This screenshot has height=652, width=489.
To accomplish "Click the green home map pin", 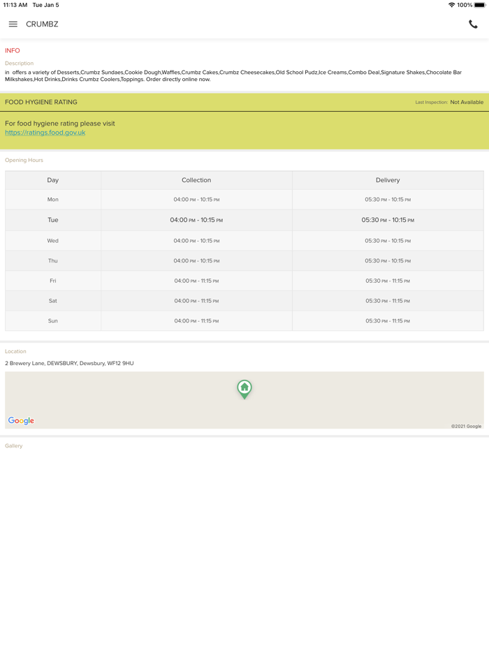I will 245,390.
